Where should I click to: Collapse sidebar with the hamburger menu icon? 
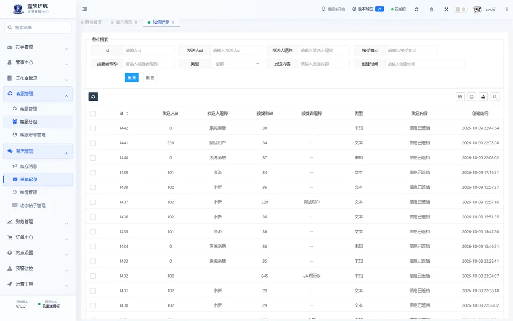85,9
